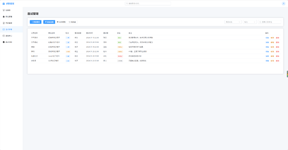
Task: Switch to the table view tab (表格视图)
Action: click(x=49, y=22)
